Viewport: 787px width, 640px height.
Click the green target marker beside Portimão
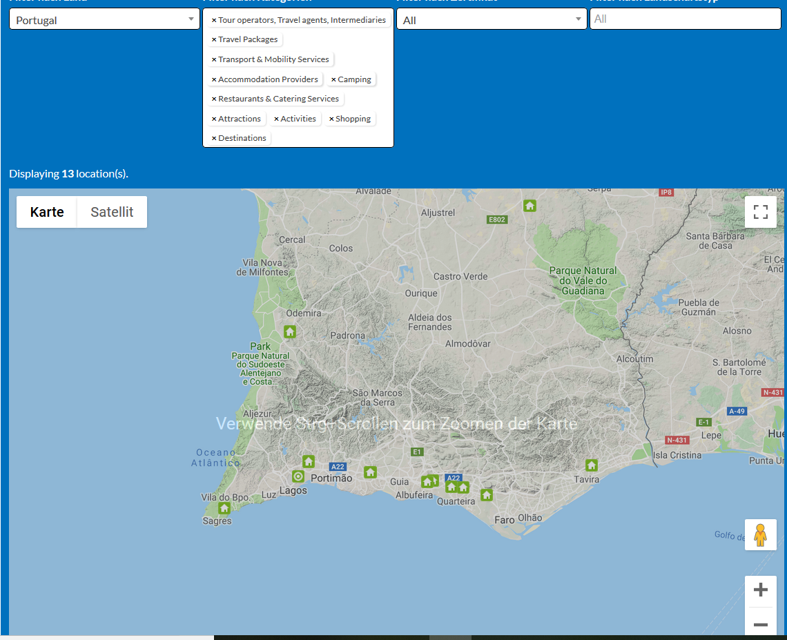click(x=298, y=476)
